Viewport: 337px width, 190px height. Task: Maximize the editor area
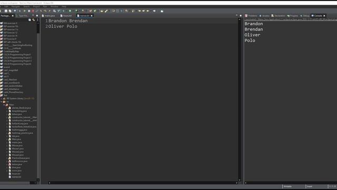point(241,16)
